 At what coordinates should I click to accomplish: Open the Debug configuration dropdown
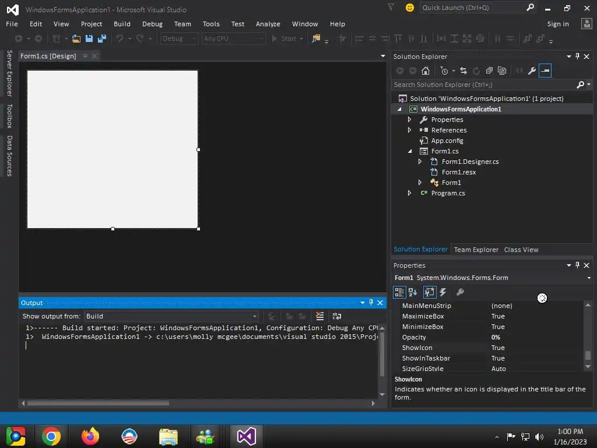[x=178, y=38]
